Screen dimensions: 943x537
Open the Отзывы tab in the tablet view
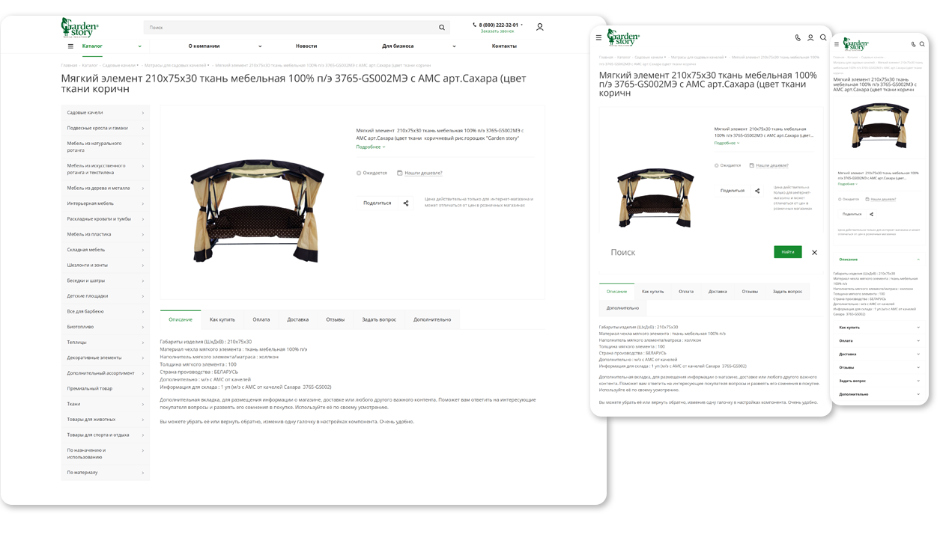[749, 292]
